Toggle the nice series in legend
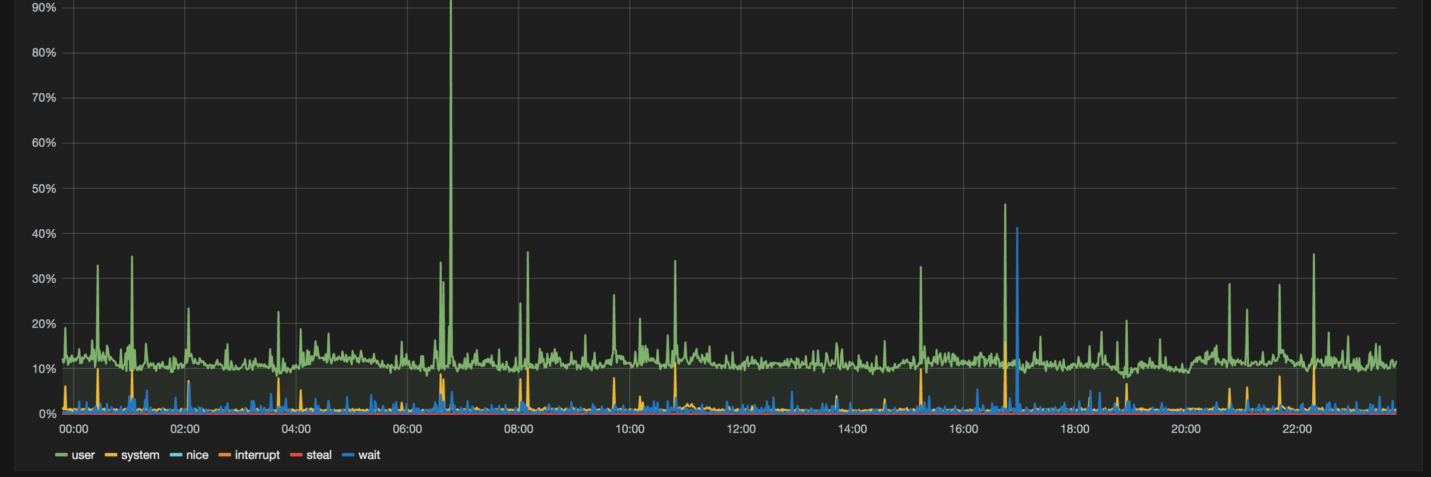Screen dimensions: 1431x477 pos(197,455)
